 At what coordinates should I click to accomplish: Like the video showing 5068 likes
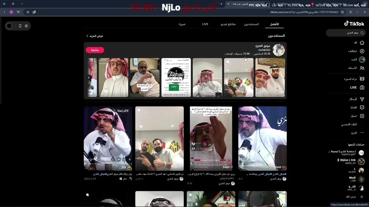(283, 167)
